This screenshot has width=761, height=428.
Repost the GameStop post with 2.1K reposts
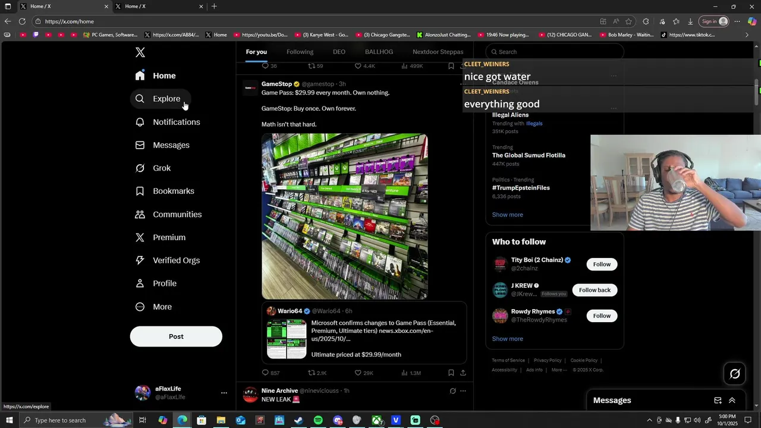tap(317, 373)
